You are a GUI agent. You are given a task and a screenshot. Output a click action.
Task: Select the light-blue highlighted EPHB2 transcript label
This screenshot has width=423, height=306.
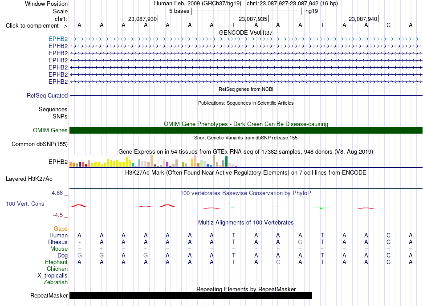[58, 39]
